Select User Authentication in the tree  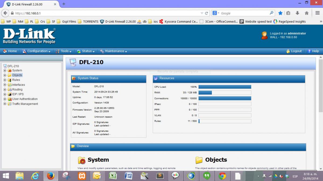tap(25, 99)
